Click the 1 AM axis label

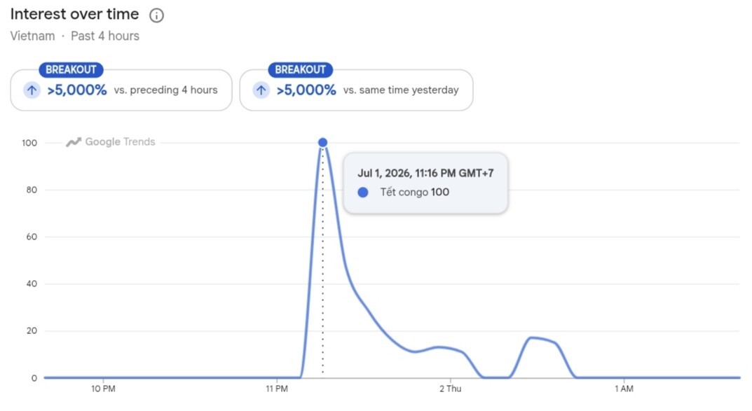click(x=624, y=389)
